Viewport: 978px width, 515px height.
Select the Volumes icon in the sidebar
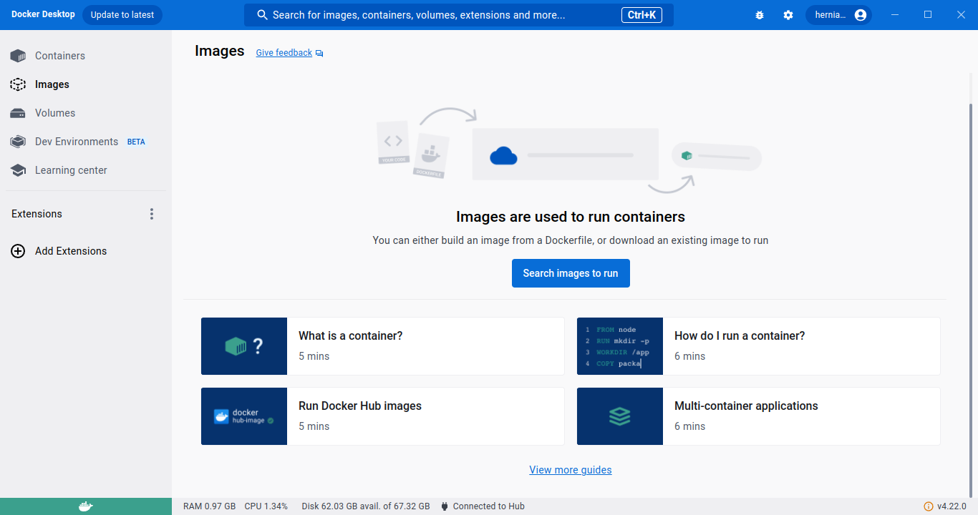click(x=17, y=112)
